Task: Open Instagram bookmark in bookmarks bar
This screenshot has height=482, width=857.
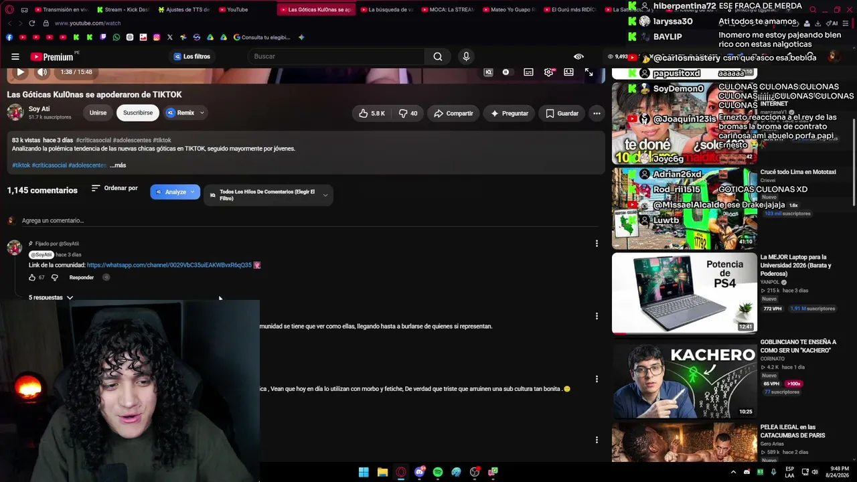Action: [157, 37]
